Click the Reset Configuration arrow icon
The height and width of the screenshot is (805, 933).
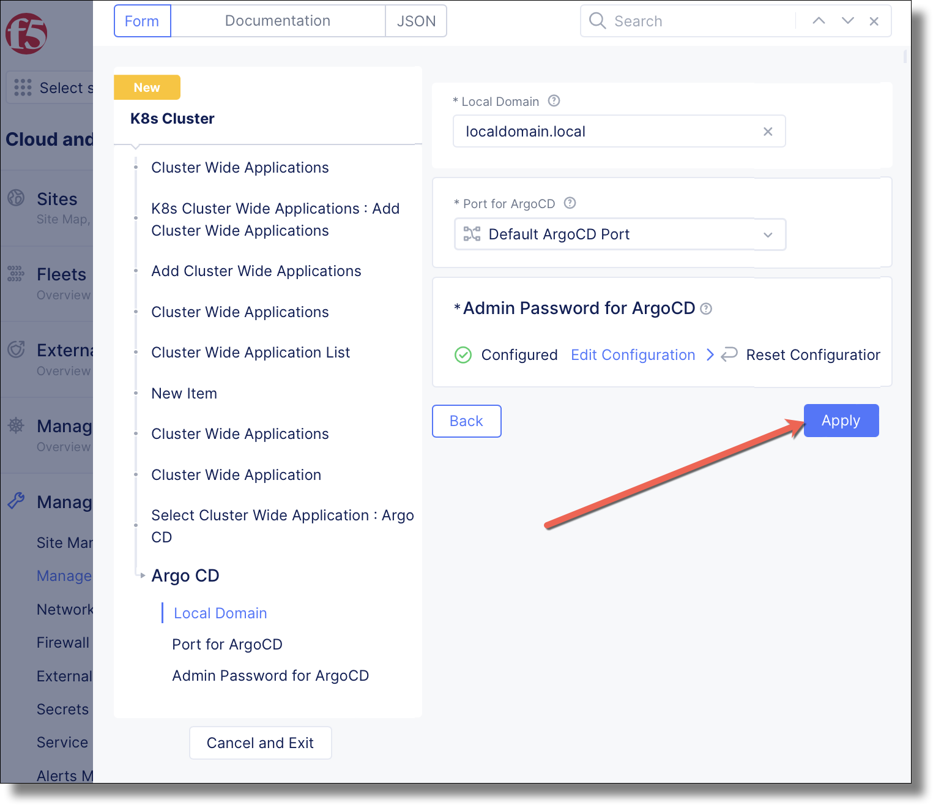click(729, 354)
